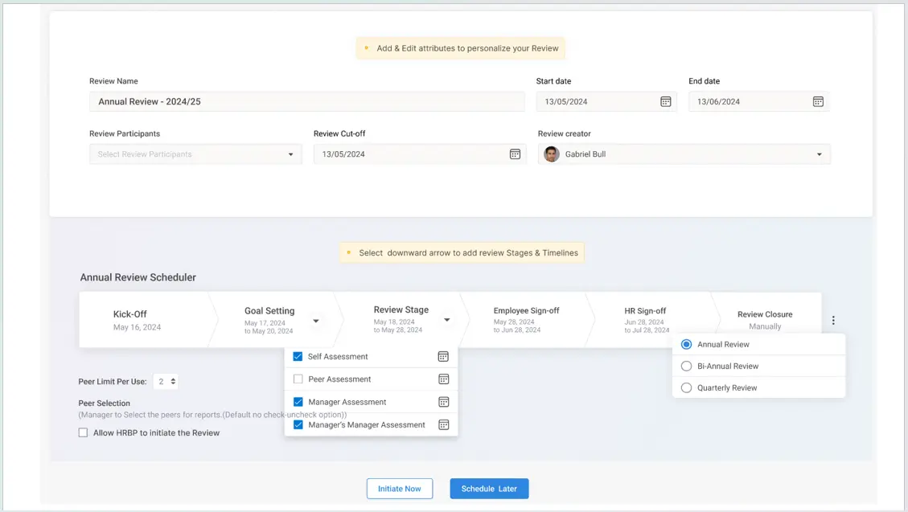Screen dimensions: 908x512
Task: Enable the Peer Assessment checkbox
Action: pyautogui.click(x=298, y=379)
